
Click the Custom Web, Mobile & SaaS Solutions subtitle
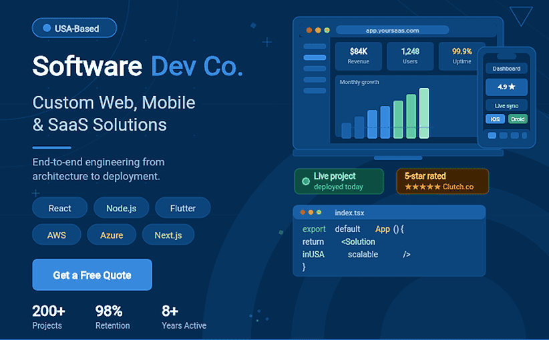click(114, 113)
